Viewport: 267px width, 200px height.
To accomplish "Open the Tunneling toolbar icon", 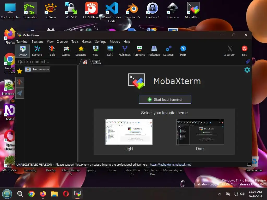I will [x=139, y=51].
